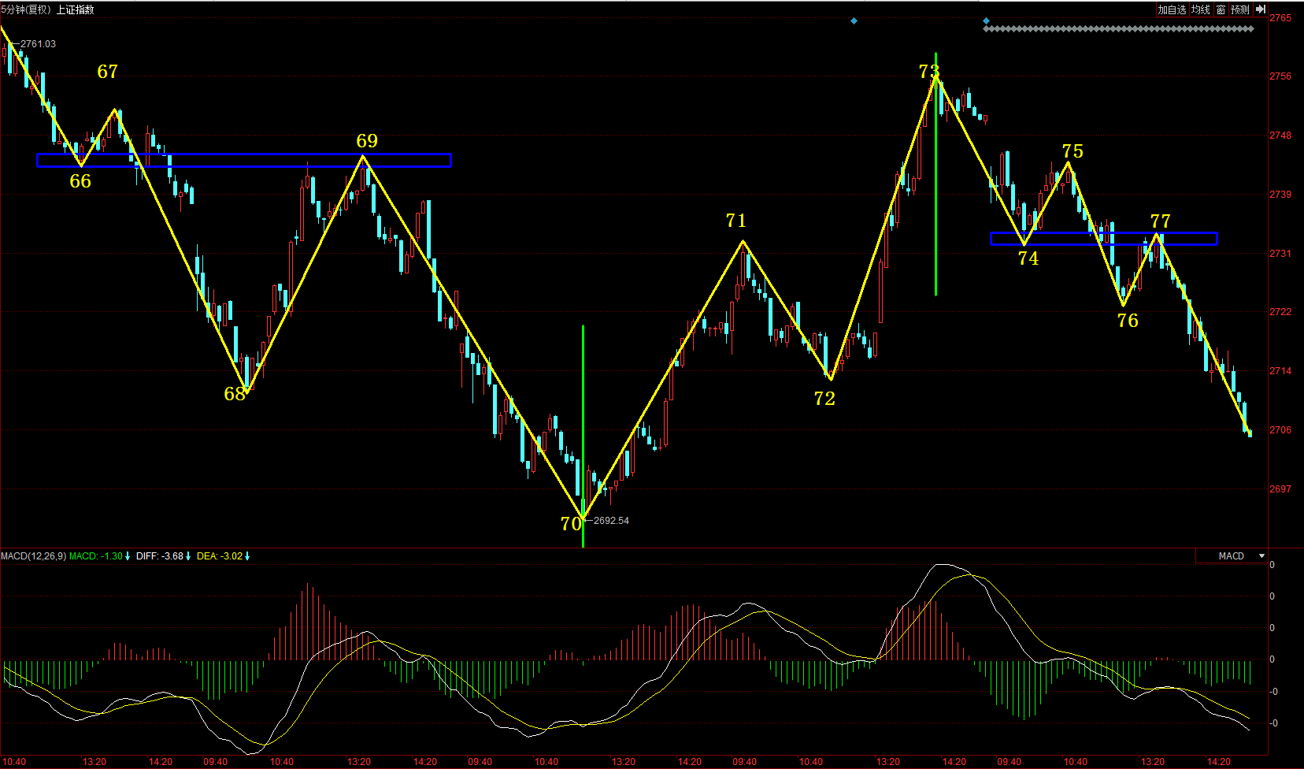This screenshot has width=1304, height=769.
Task: Click the DIFF value down-arrow icon
Action: pyautogui.click(x=188, y=556)
